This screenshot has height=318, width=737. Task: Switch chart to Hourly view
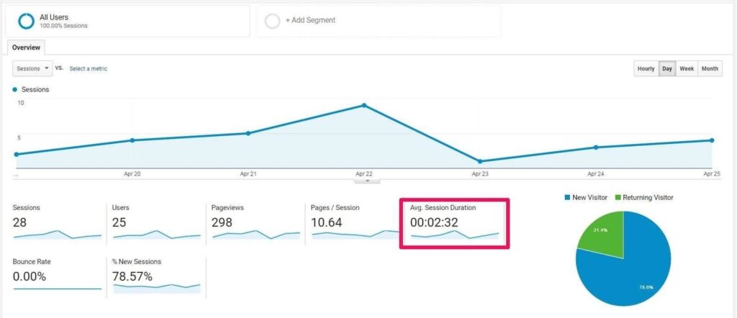(646, 68)
